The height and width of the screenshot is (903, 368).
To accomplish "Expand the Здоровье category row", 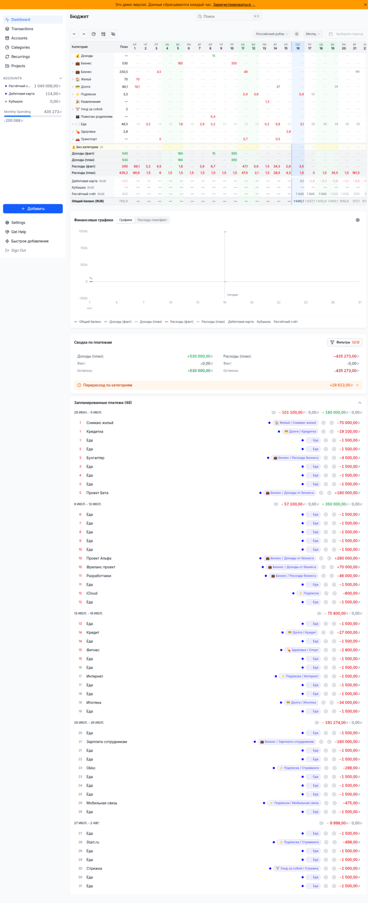I will 73,131.
